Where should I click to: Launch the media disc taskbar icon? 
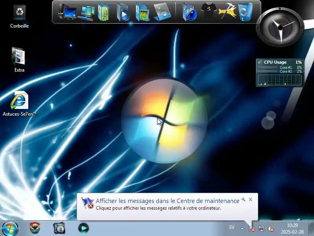(x=59, y=228)
